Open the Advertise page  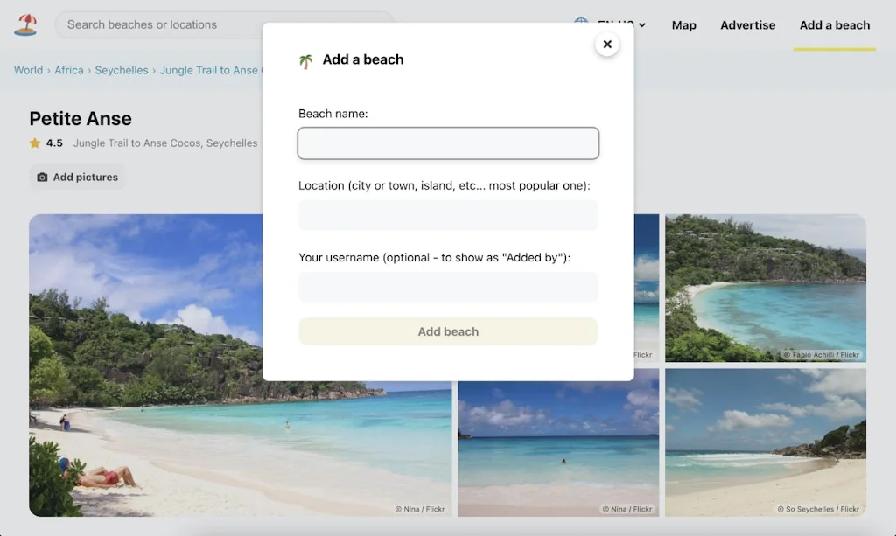[747, 25]
